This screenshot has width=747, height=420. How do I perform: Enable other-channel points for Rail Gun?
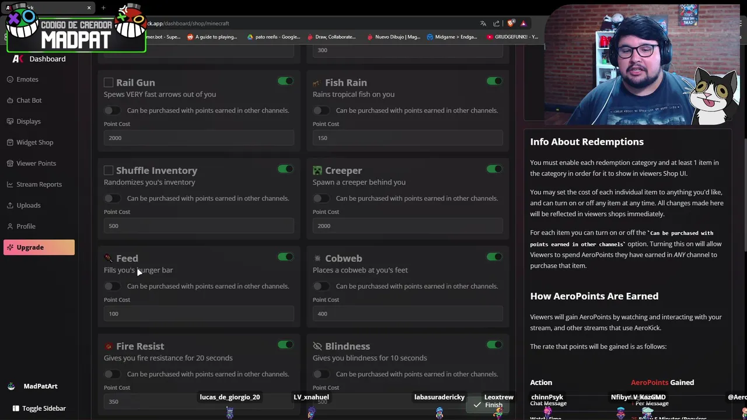112,110
